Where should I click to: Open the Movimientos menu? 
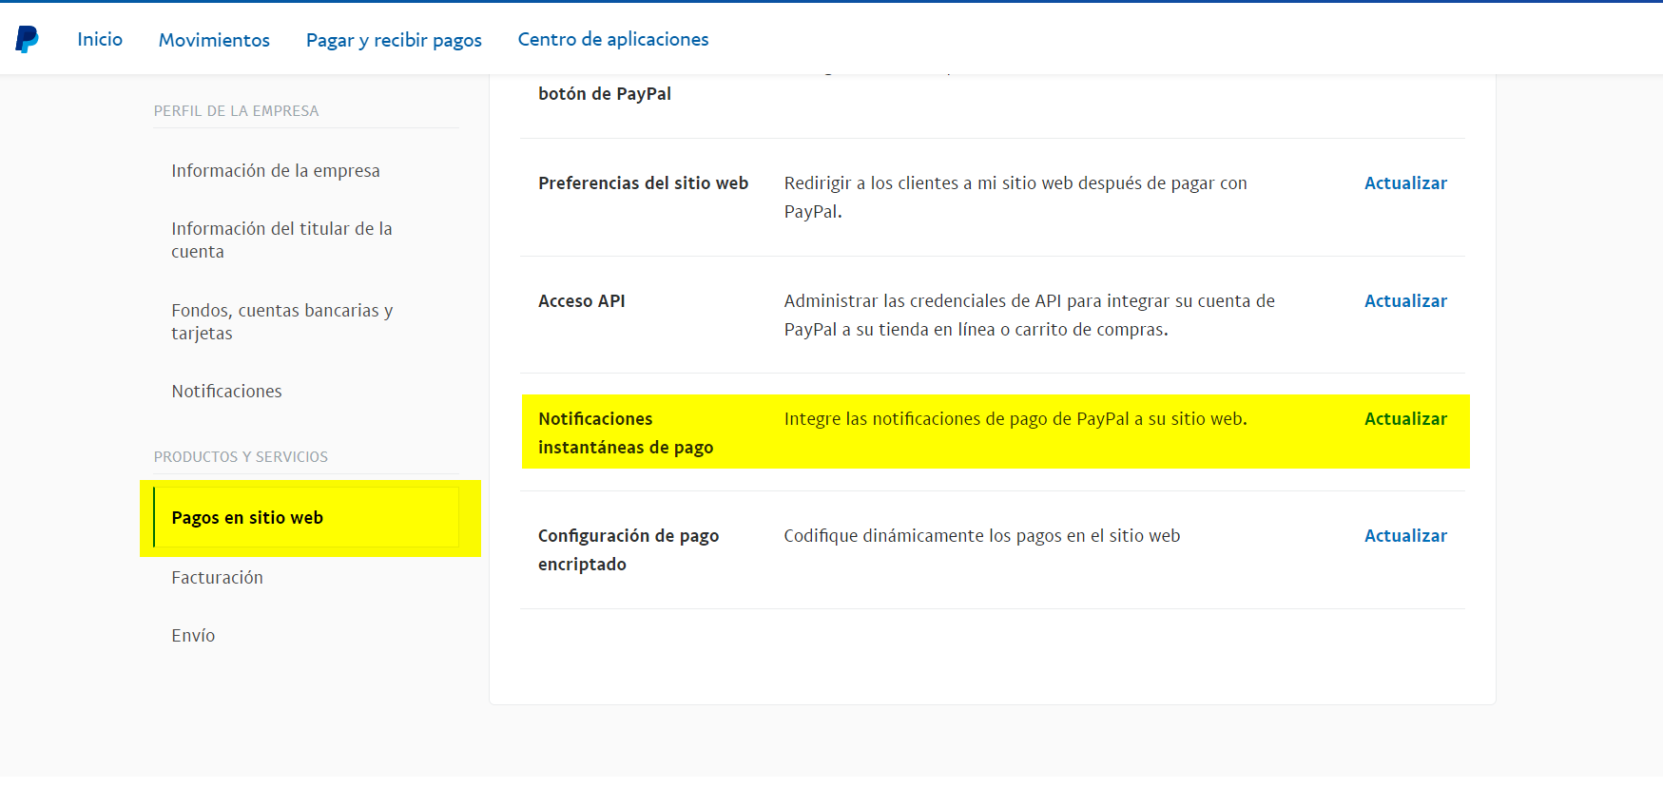pyautogui.click(x=214, y=40)
